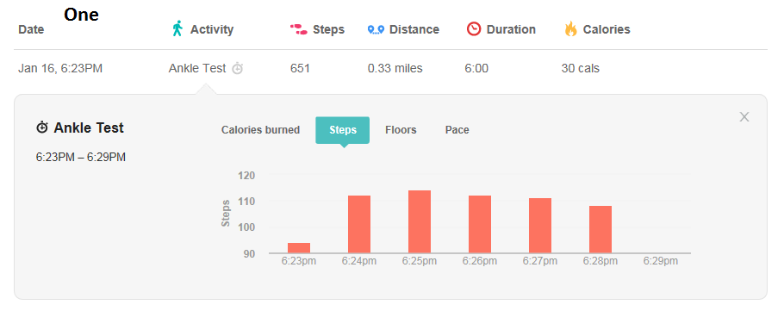Show the Pace chart tab
Image resolution: width=784 pixels, height=311 pixels.
click(457, 130)
